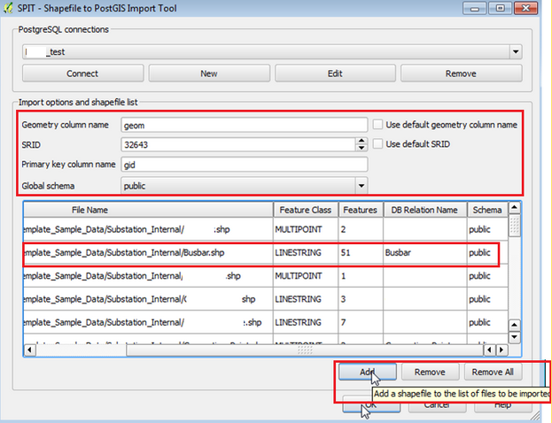Viewport: 552px width, 423px height.
Task: Click the table's vertical scroll up arrow
Action: tap(514, 207)
